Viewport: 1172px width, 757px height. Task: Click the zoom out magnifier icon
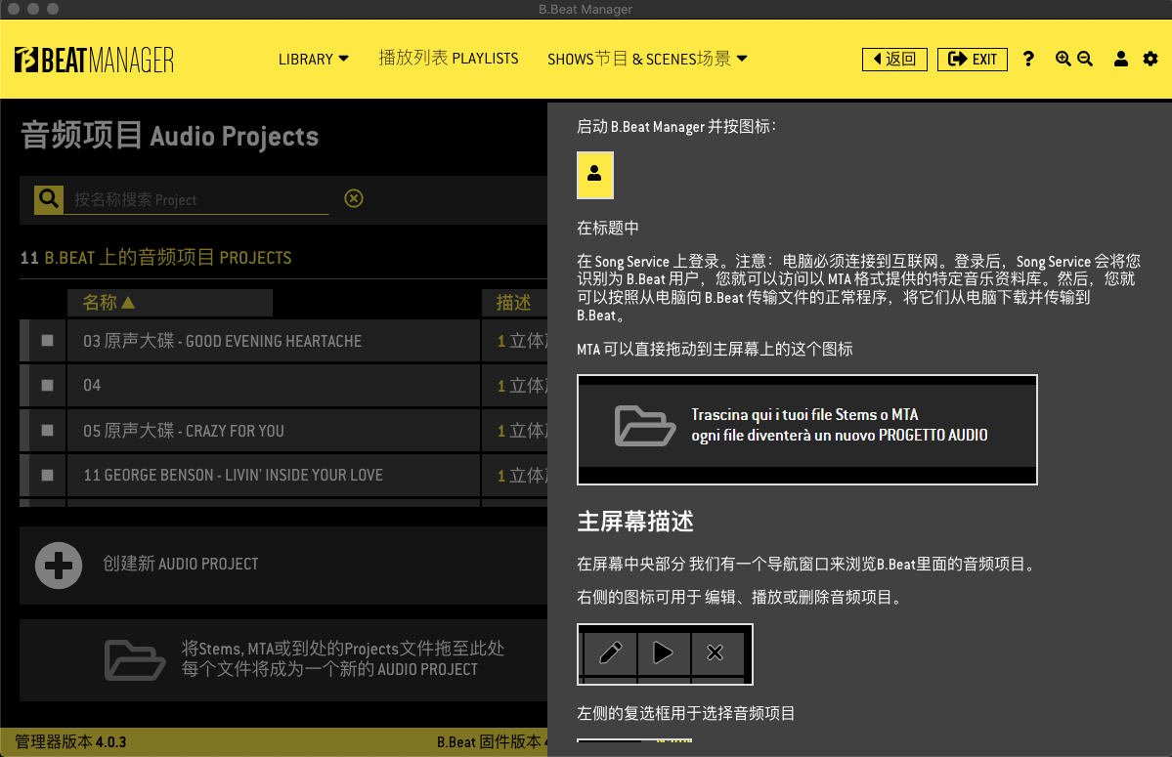click(1085, 59)
